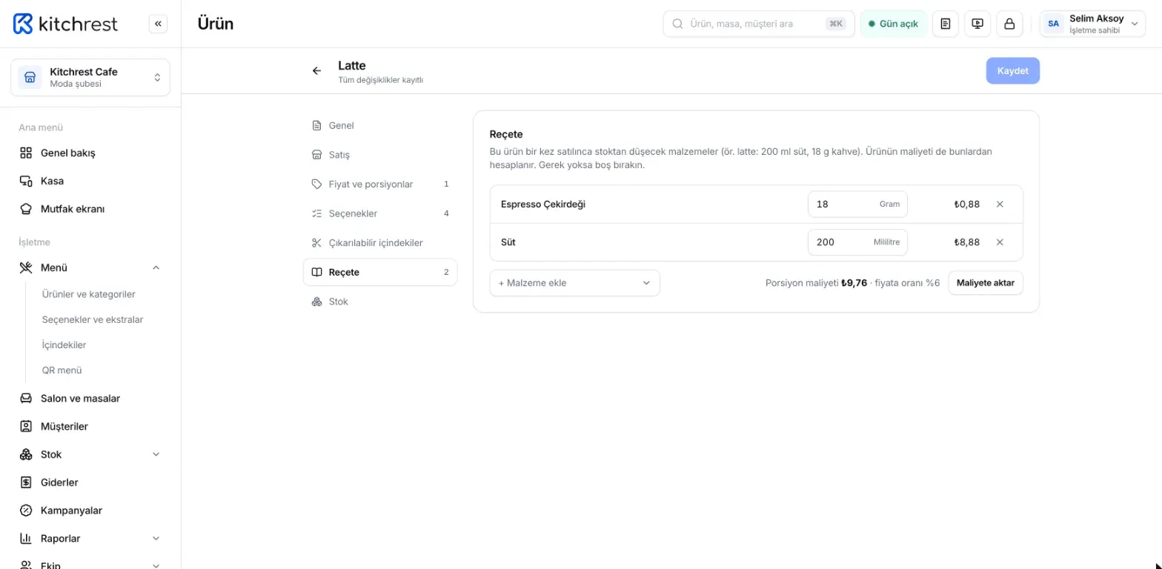Remove Espresso Çekirdeği ingredient row
This screenshot has width=1162, height=569.
point(1000,204)
